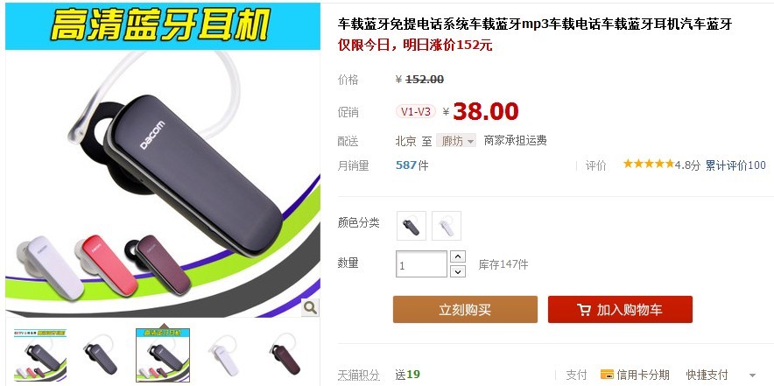This screenshot has height=386, width=774.
Task: Expand the payment options arrow after 快捷支付
Action: click(x=753, y=375)
